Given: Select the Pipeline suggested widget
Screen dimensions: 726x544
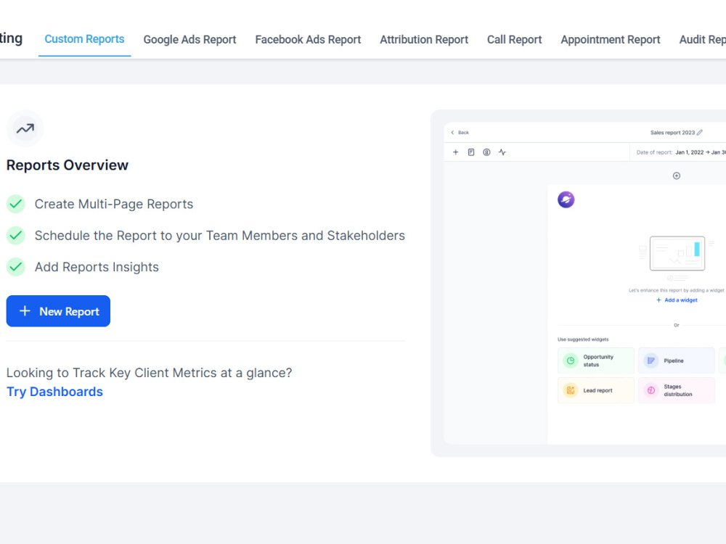Looking at the screenshot, I should coord(677,360).
